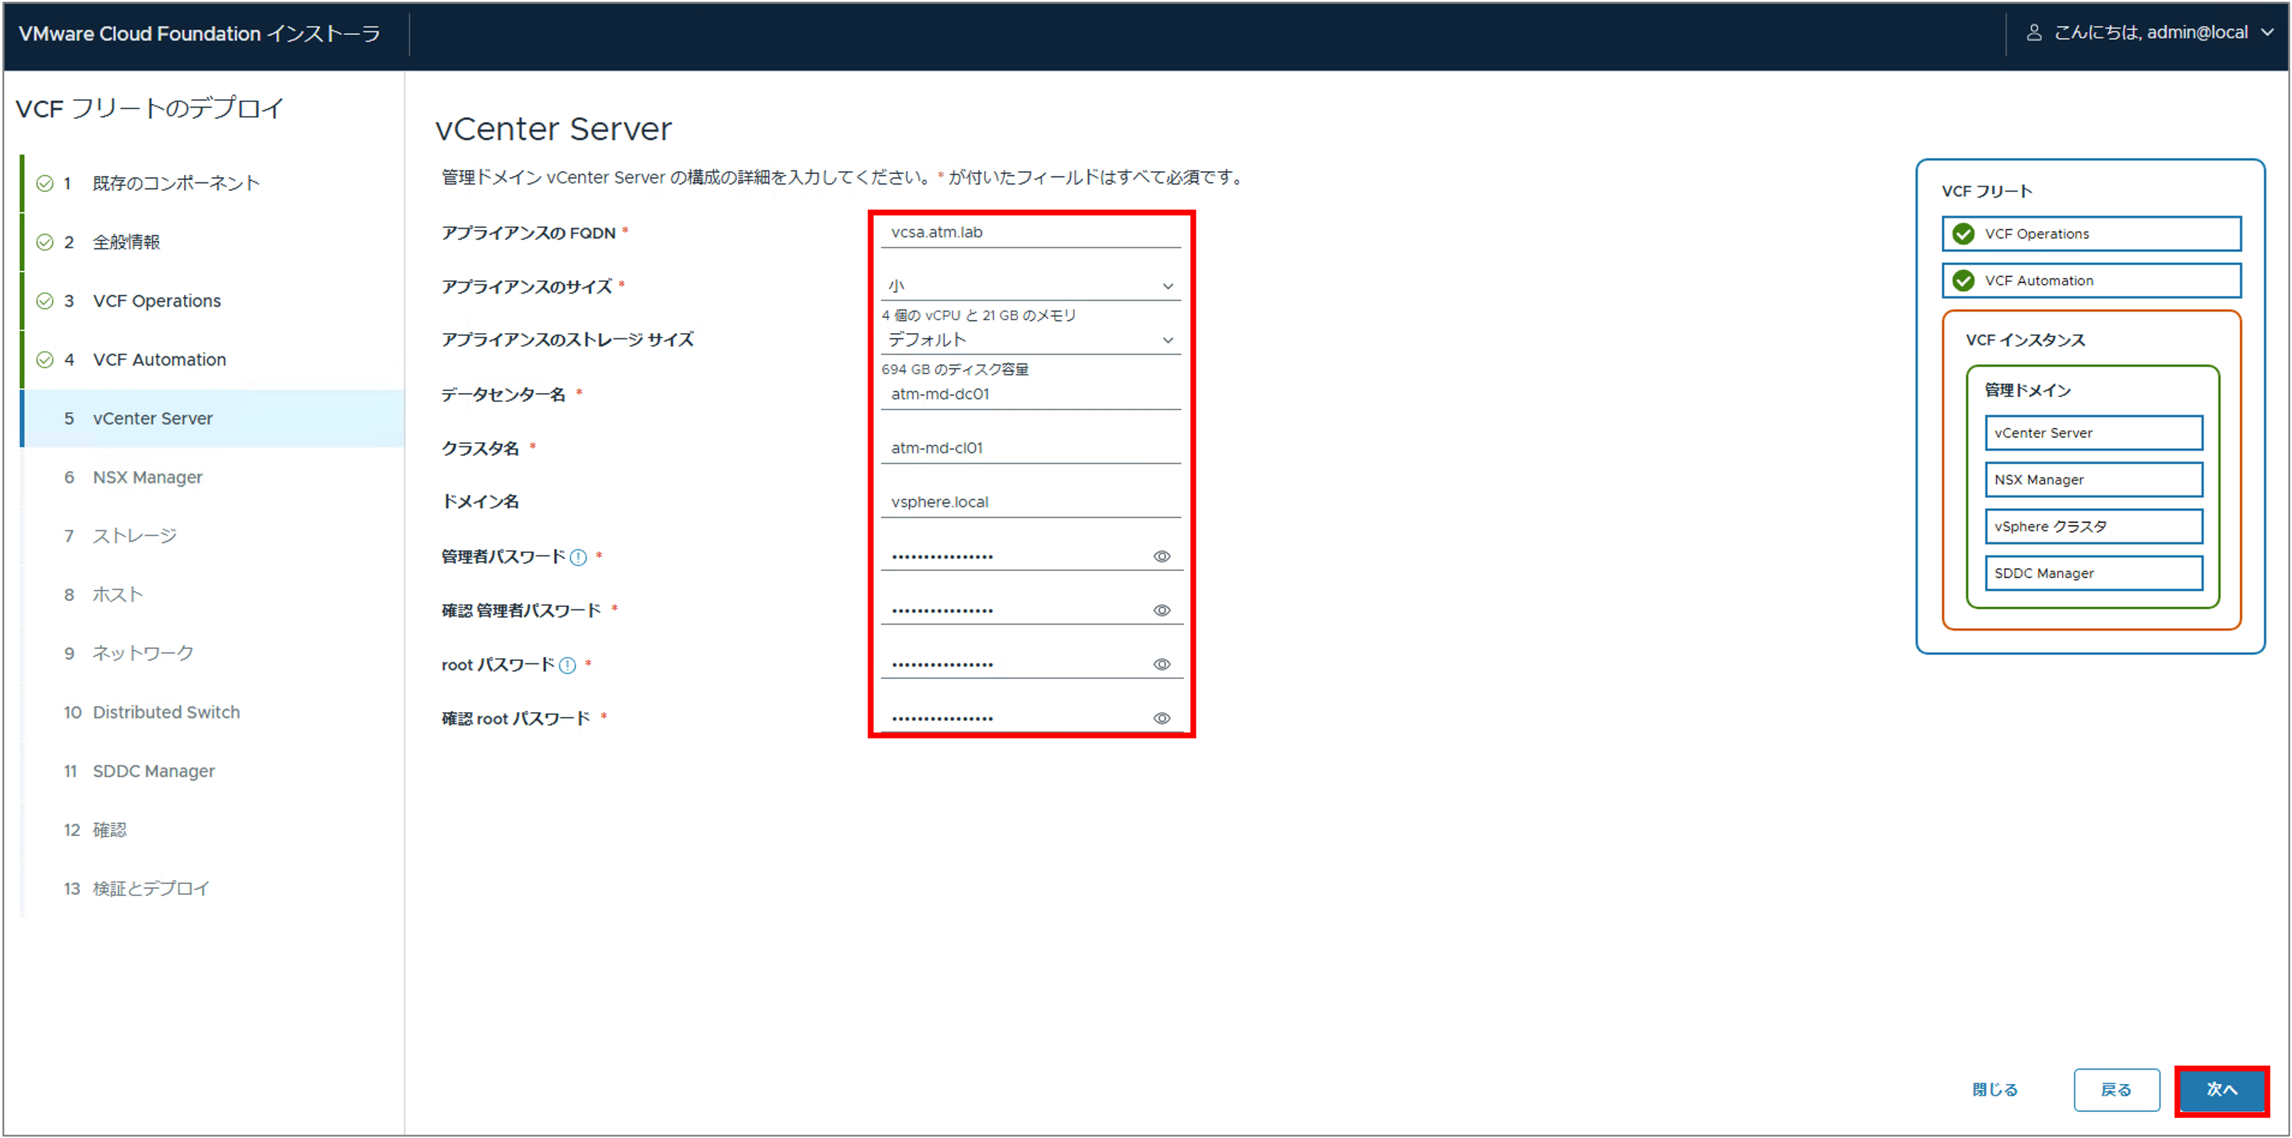
Task: Click the 次へ button
Action: pyautogui.click(x=2221, y=1090)
